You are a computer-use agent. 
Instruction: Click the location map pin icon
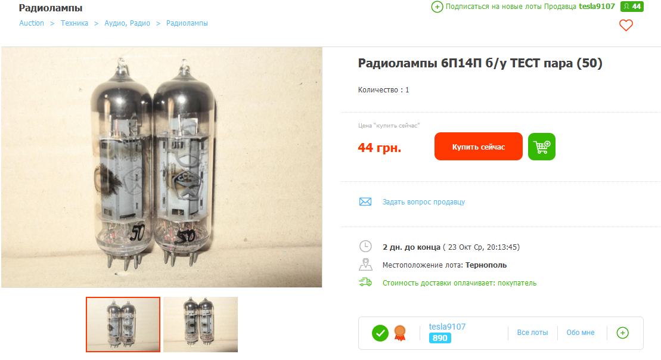(365, 265)
